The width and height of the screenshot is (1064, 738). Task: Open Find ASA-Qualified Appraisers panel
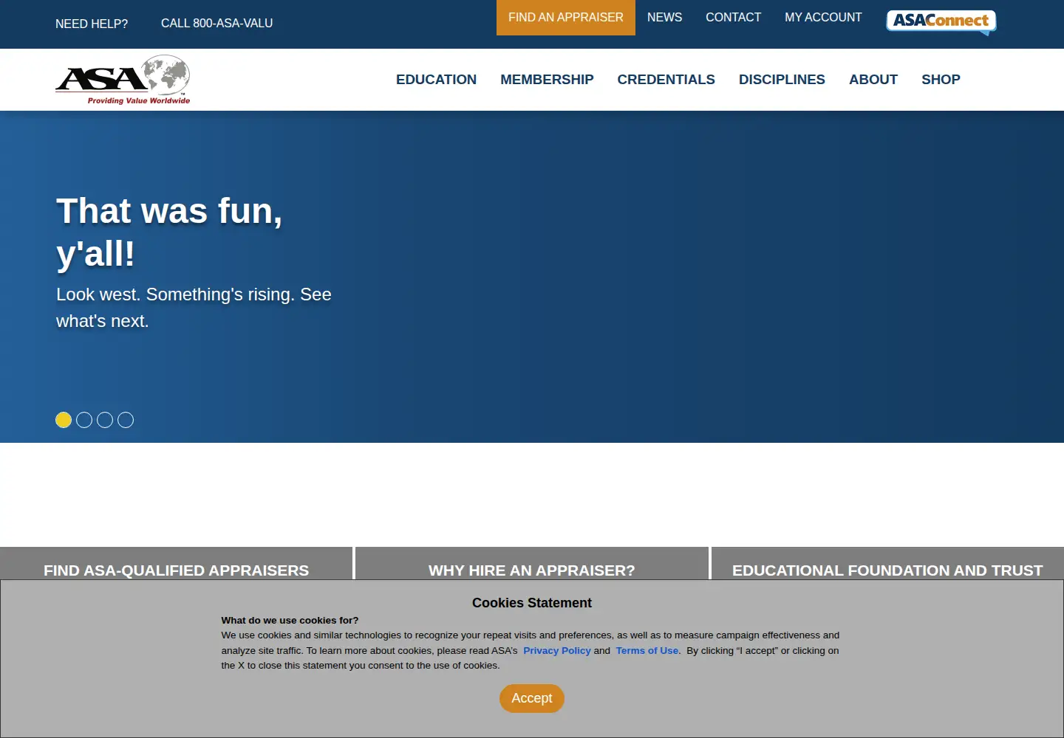pyautogui.click(x=176, y=564)
